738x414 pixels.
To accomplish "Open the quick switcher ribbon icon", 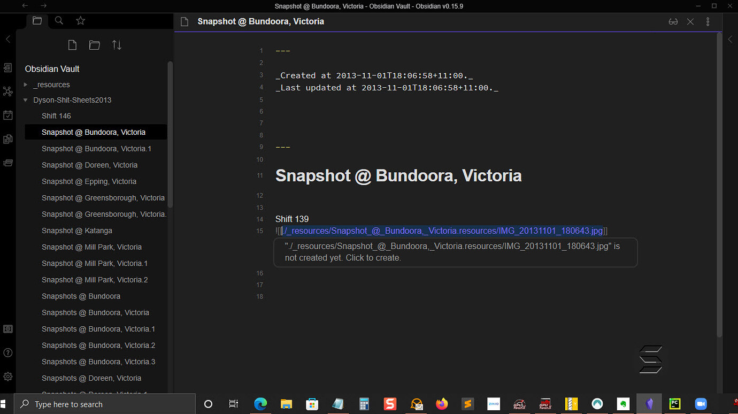I will pos(7,68).
